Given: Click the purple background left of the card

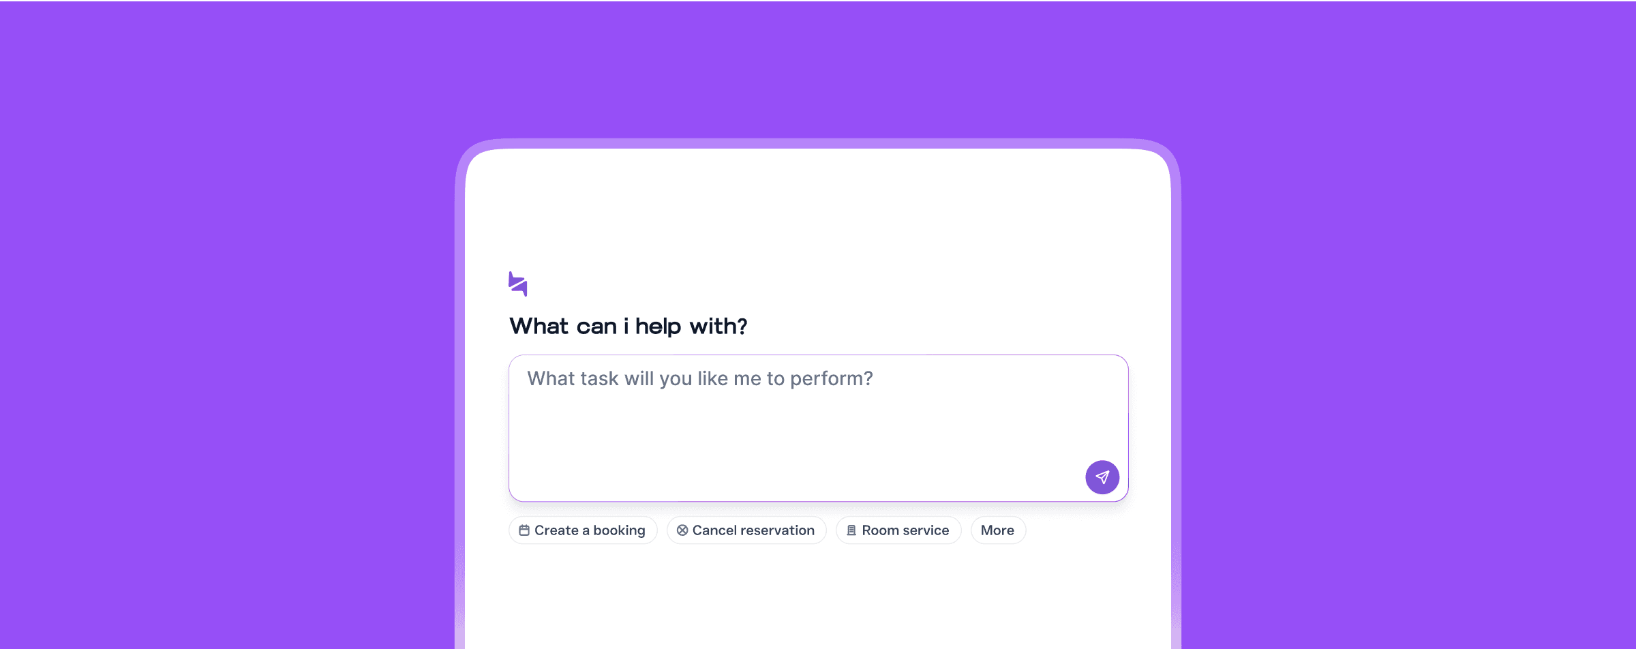Looking at the screenshot, I should 225,341.
